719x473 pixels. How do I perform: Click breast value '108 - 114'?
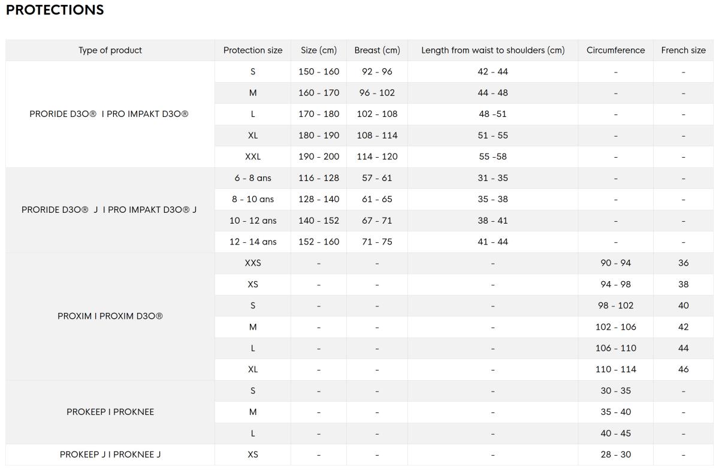coord(377,135)
